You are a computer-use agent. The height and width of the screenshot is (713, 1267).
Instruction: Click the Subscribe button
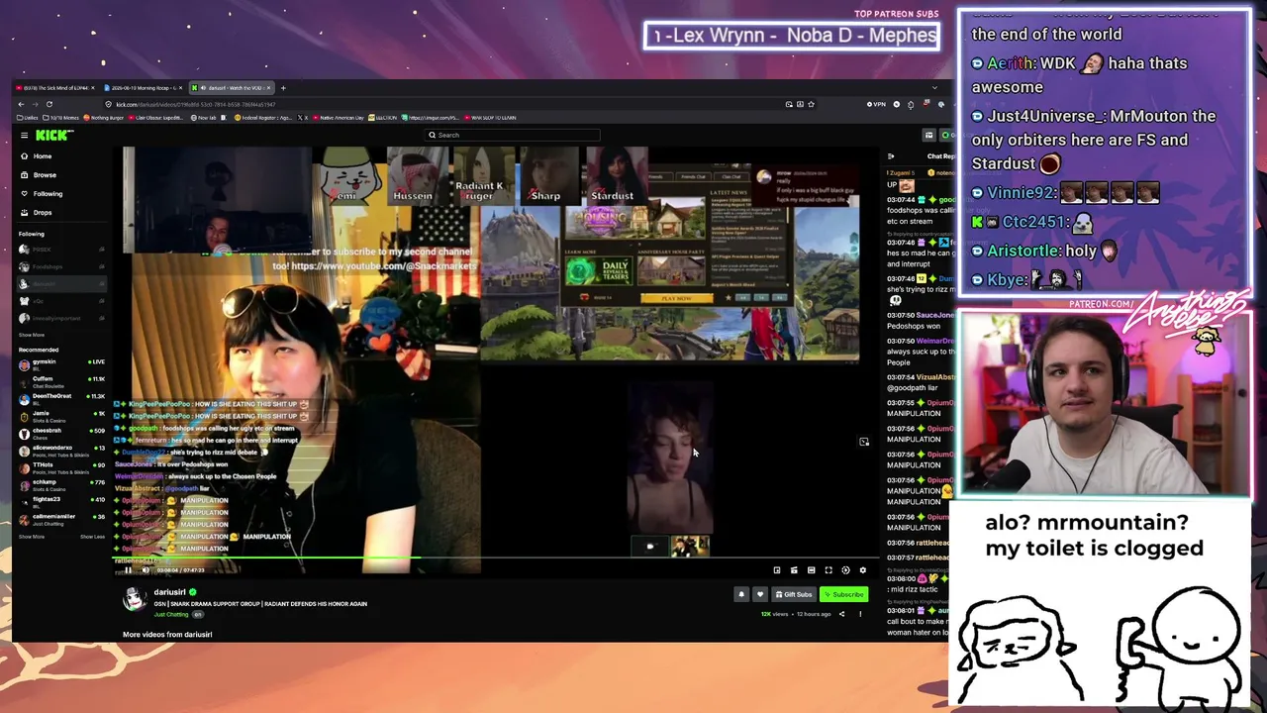(844, 595)
